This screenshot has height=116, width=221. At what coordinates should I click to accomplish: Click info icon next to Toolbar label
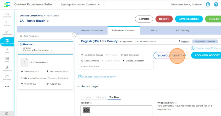coord(91,103)
